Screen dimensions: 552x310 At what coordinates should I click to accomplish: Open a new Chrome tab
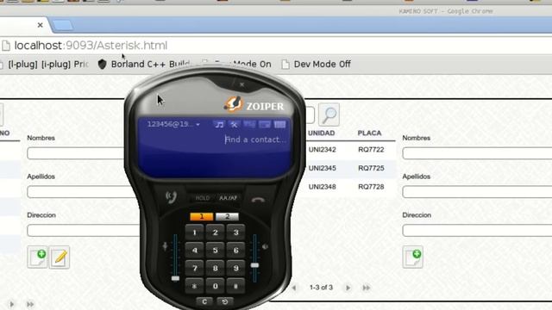pyautogui.click(x=63, y=25)
